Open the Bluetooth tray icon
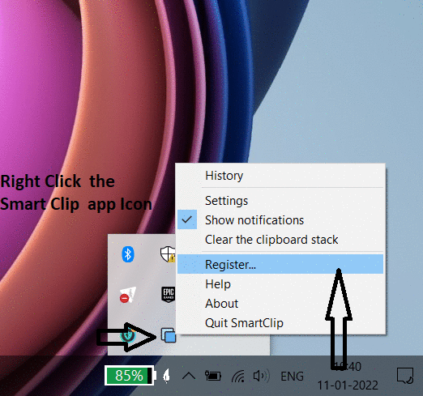This screenshot has width=423, height=396. (128, 254)
